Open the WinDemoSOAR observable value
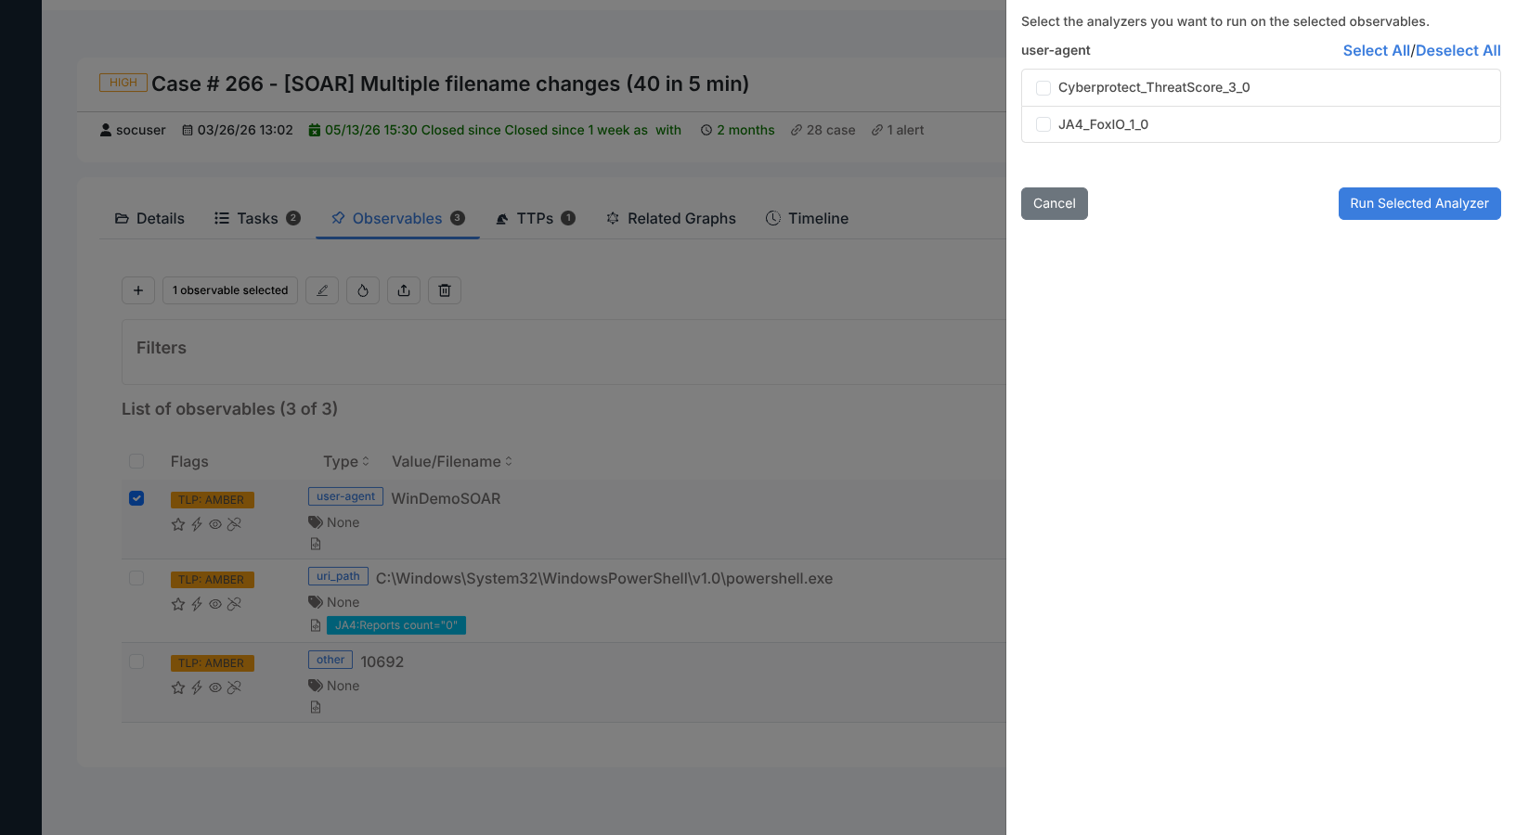This screenshot has height=835, width=1516. (x=446, y=499)
